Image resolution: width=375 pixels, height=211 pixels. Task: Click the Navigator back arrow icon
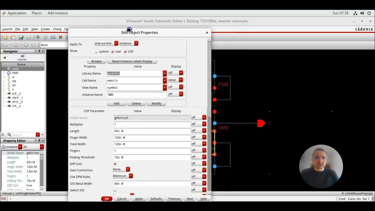pos(4,58)
